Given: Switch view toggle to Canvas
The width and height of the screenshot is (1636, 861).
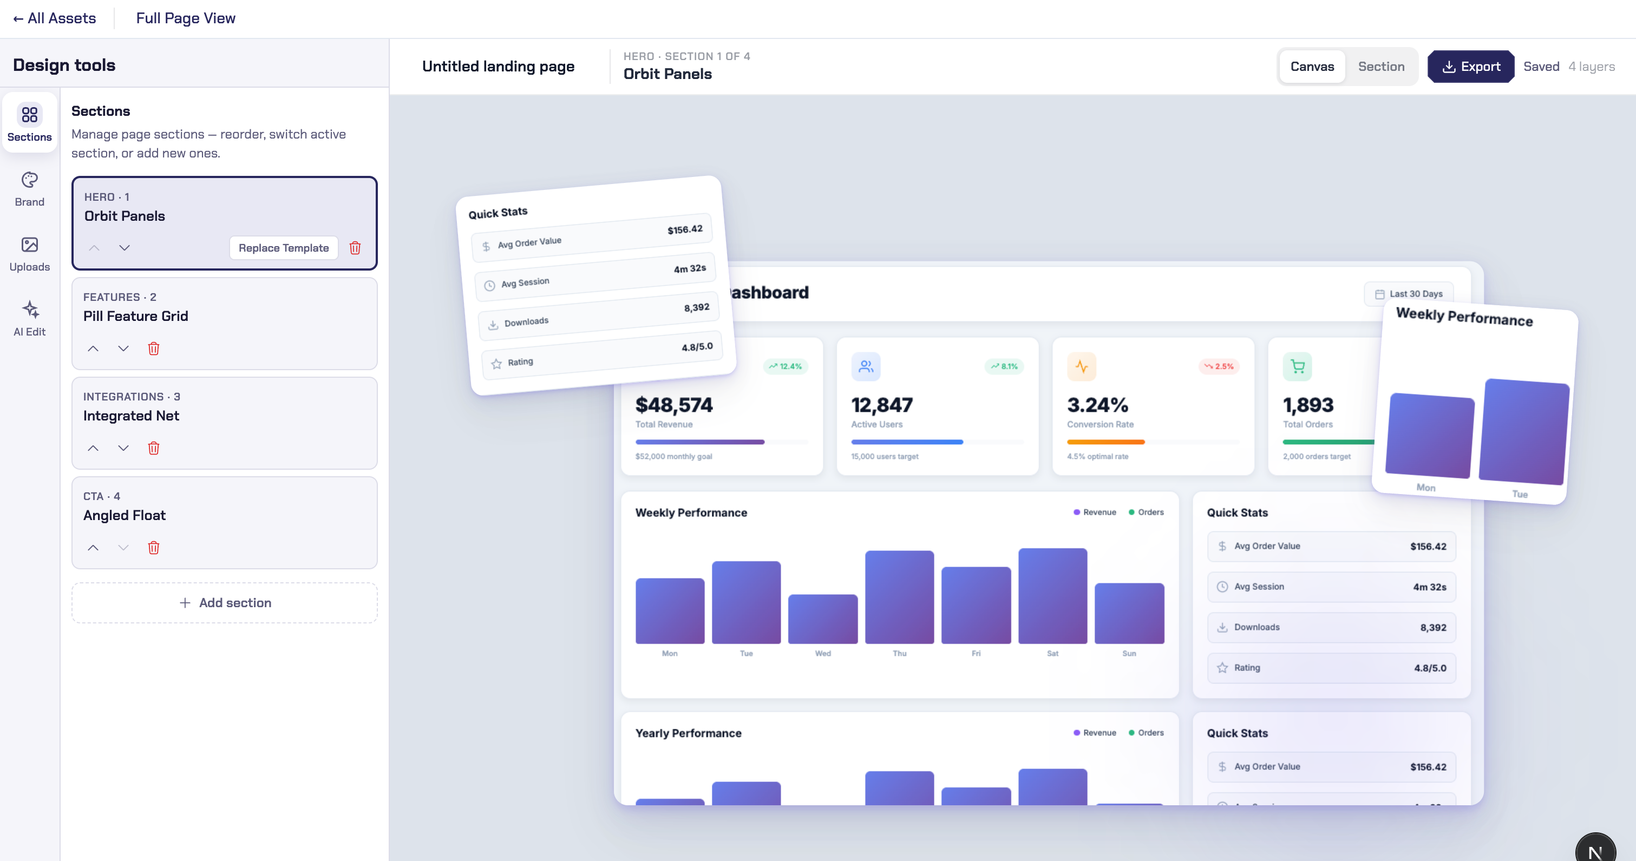Looking at the screenshot, I should (1312, 66).
